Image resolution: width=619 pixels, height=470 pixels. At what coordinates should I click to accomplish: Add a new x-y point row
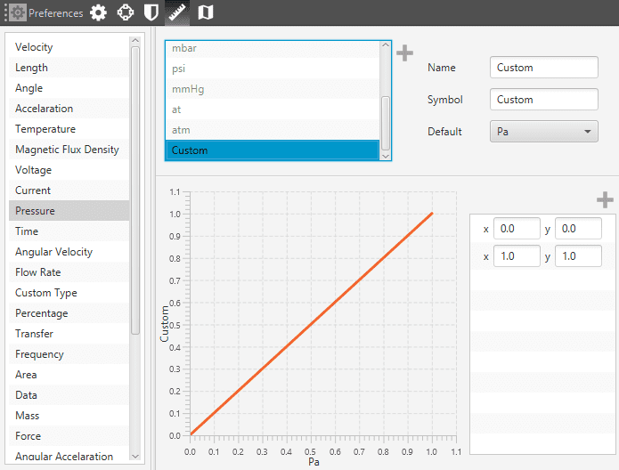605,199
